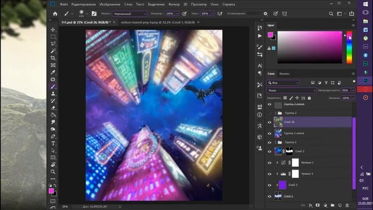The height and width of the screenshot is (210, 373).
Task: Select the Crop tool
Action: pyautogui.click(x=53, y=58)
